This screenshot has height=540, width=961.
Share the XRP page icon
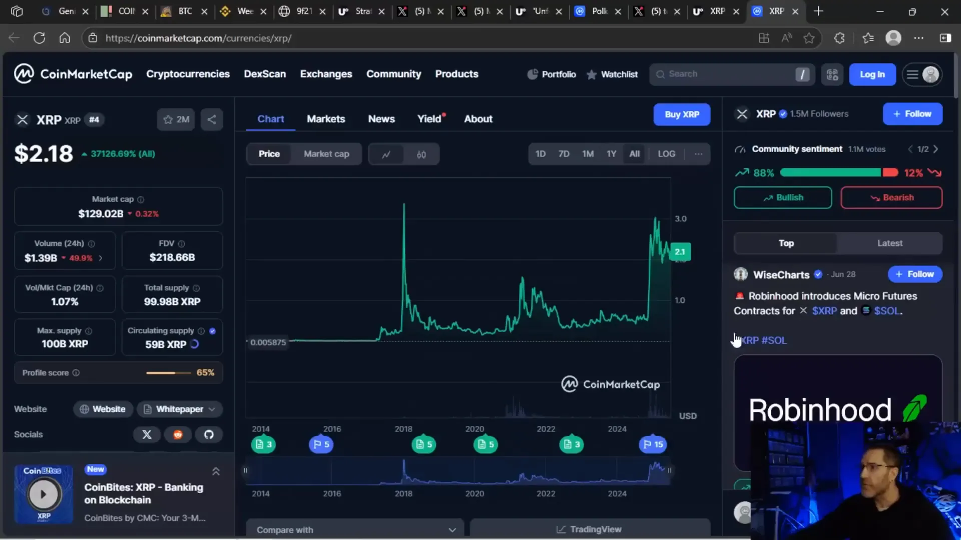(x=212, y=119)
